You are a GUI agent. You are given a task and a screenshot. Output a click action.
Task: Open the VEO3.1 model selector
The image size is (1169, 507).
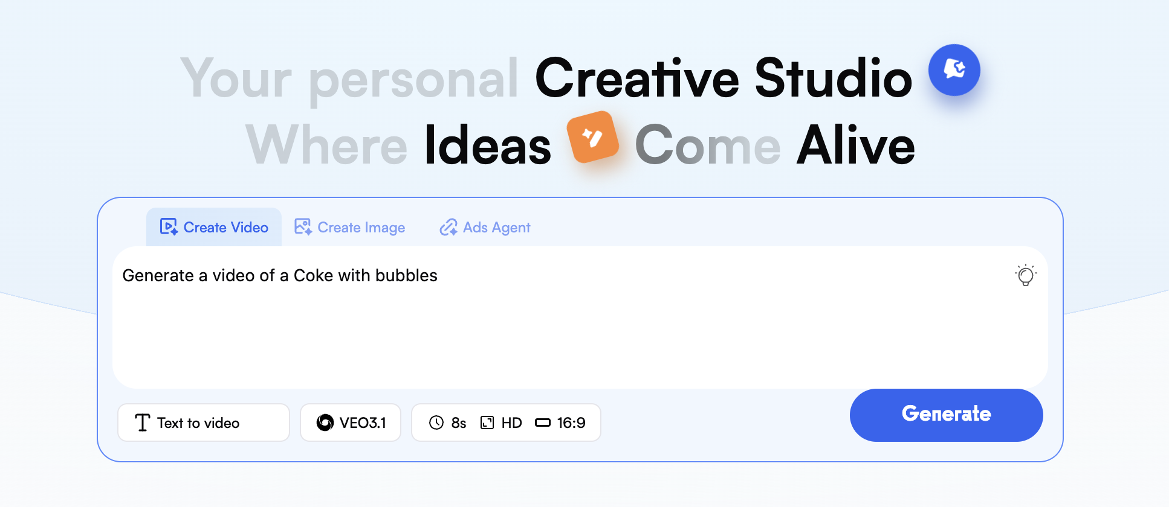[x=351, y=422]
